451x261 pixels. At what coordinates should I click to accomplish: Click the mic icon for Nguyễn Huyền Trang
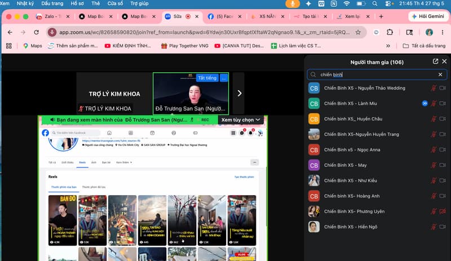coord(434,134)
